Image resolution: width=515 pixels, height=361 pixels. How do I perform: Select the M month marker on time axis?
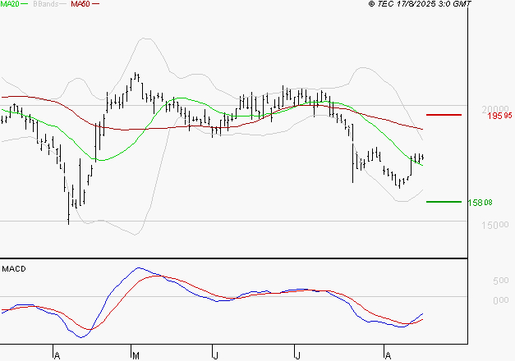pyautogui.click(x=136, y=355)
